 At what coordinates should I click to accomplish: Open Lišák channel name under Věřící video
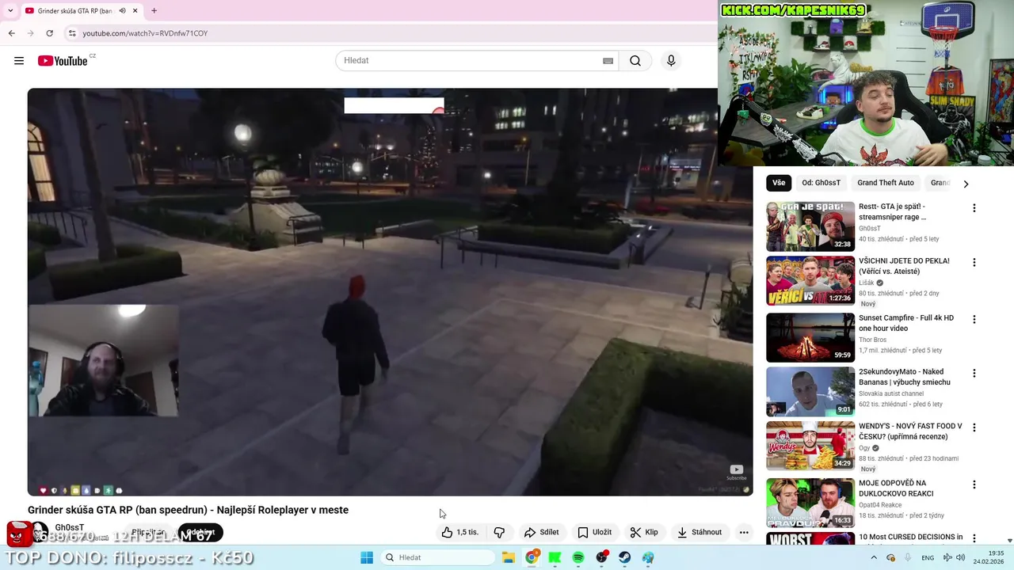pyautogui.click(x=867, y=283)
